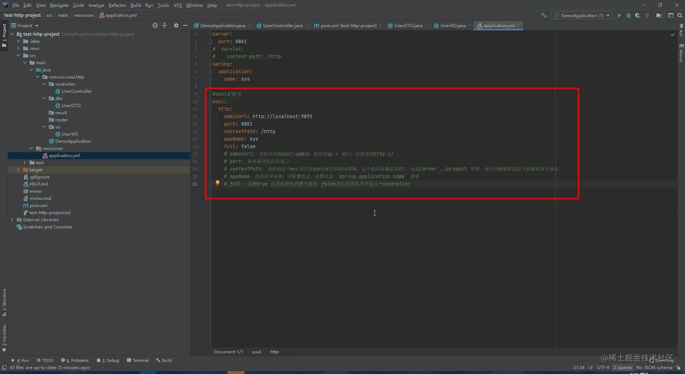Open the DemoApplication run configuration dropdown
This screenshot has width=685, height=374.
coord(582,15)
